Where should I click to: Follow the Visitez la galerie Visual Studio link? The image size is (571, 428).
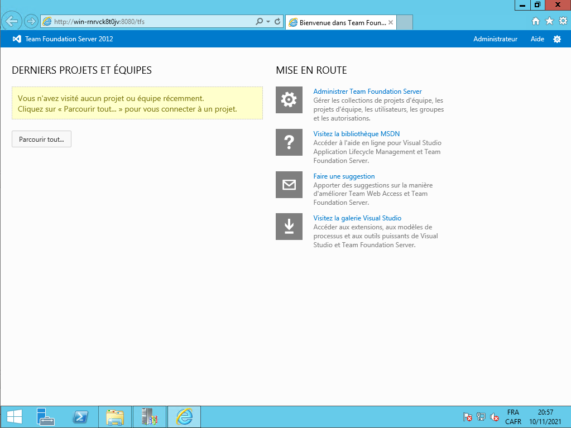point(357,218)
